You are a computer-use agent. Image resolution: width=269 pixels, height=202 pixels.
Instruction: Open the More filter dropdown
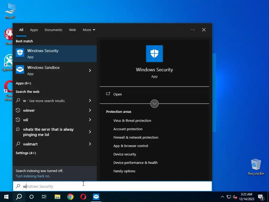coord(89,30)
